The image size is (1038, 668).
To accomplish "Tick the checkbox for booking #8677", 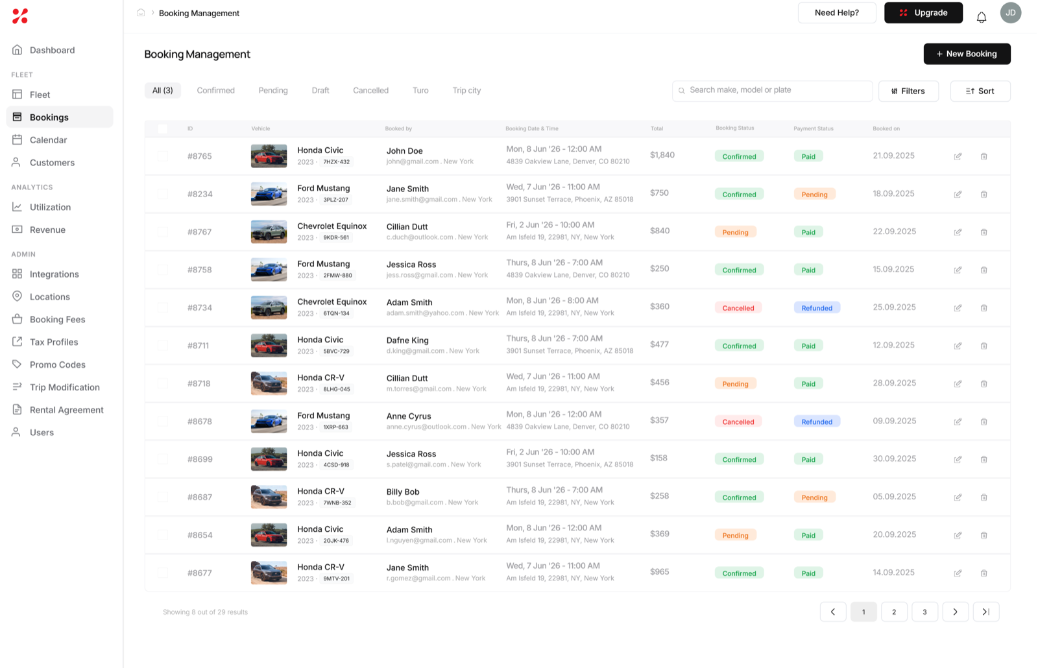I will [163, 573].
